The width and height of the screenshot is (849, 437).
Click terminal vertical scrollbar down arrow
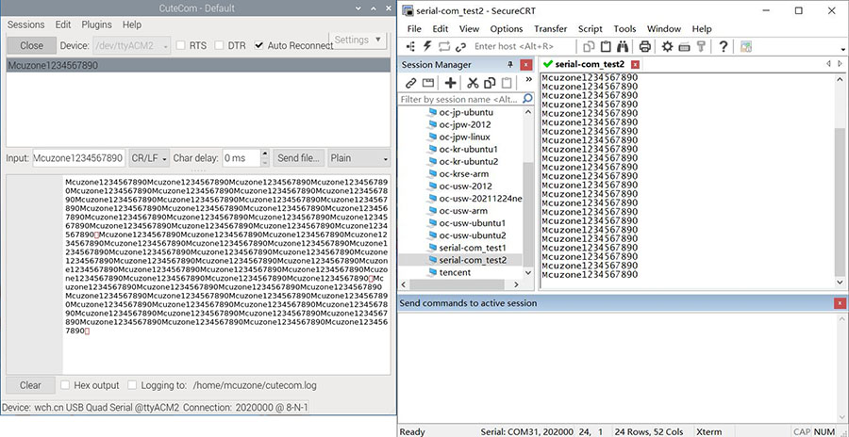841,283
